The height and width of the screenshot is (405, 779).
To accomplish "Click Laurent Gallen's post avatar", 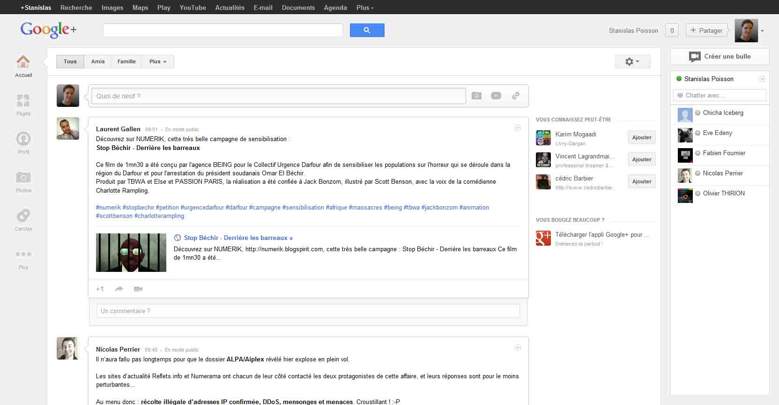I will click(x=68, y=128).
